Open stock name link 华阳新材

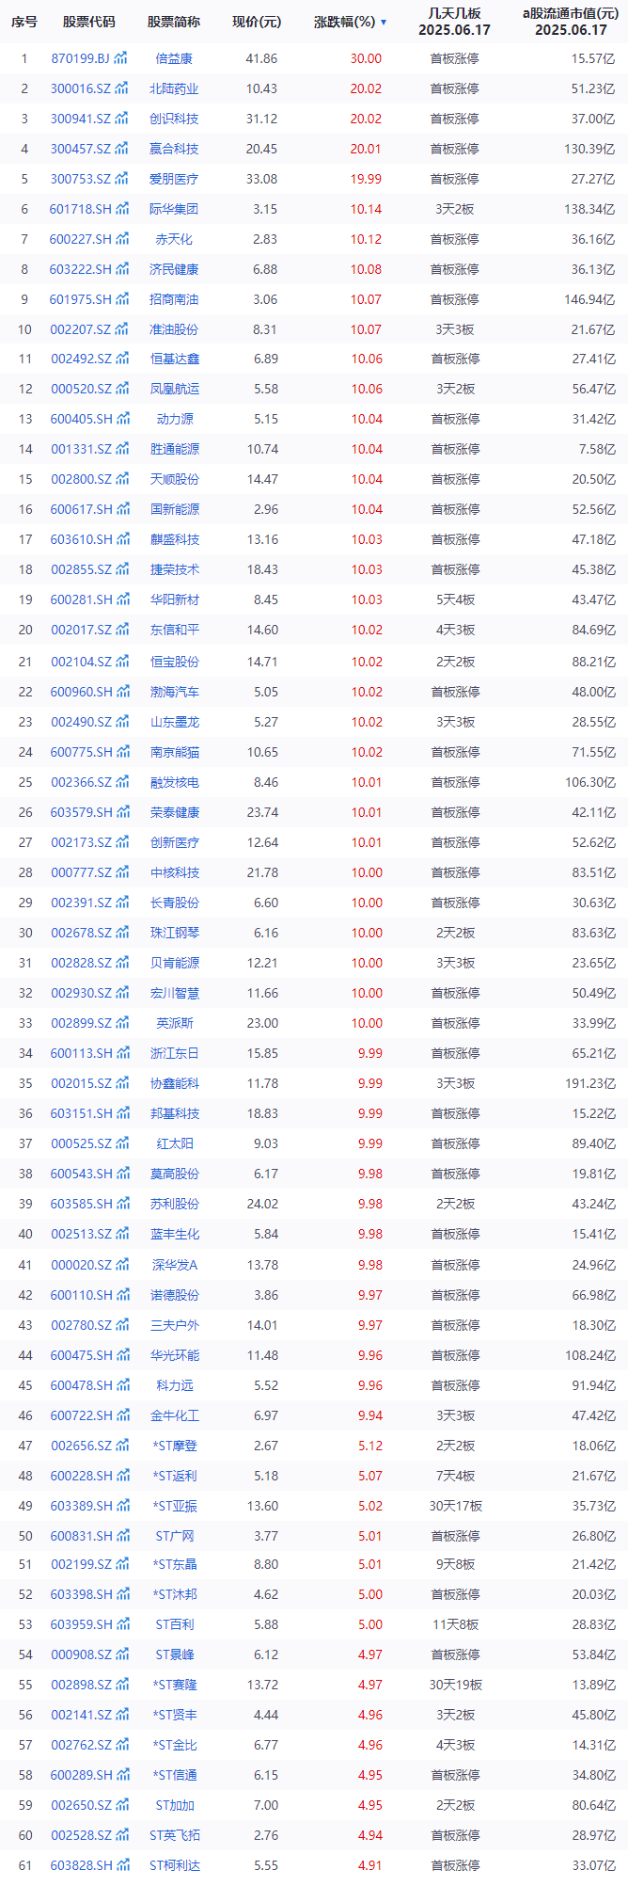[175, 599]
